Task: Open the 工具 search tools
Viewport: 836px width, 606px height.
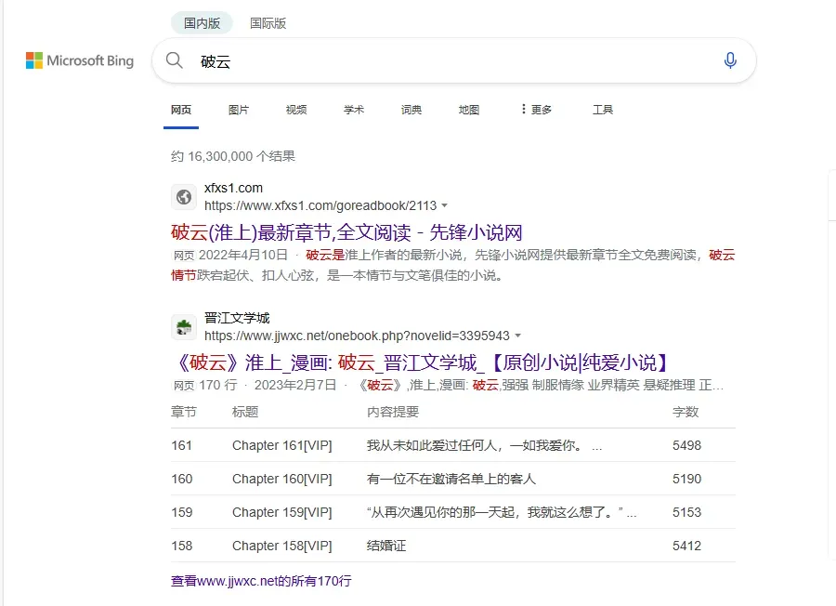Action: [x=603, y=110]
